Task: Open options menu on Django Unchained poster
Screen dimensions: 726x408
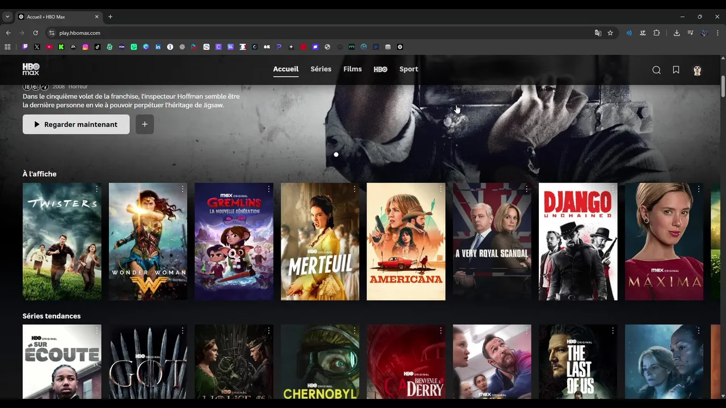Action: pyautogui.click(x=613, y=189)
